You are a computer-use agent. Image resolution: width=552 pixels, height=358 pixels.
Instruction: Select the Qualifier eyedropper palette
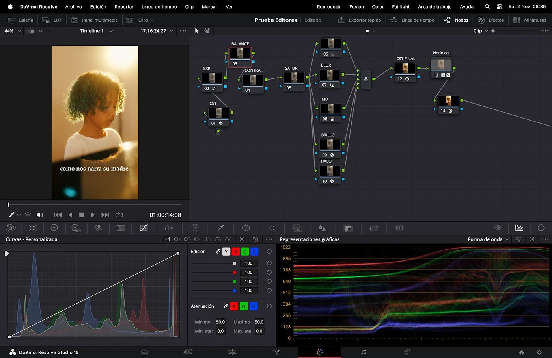tap(221, 228)
